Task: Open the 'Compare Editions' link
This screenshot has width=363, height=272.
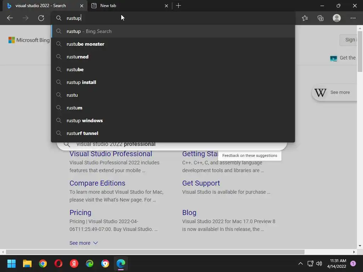Action: [x=97, y=183]
